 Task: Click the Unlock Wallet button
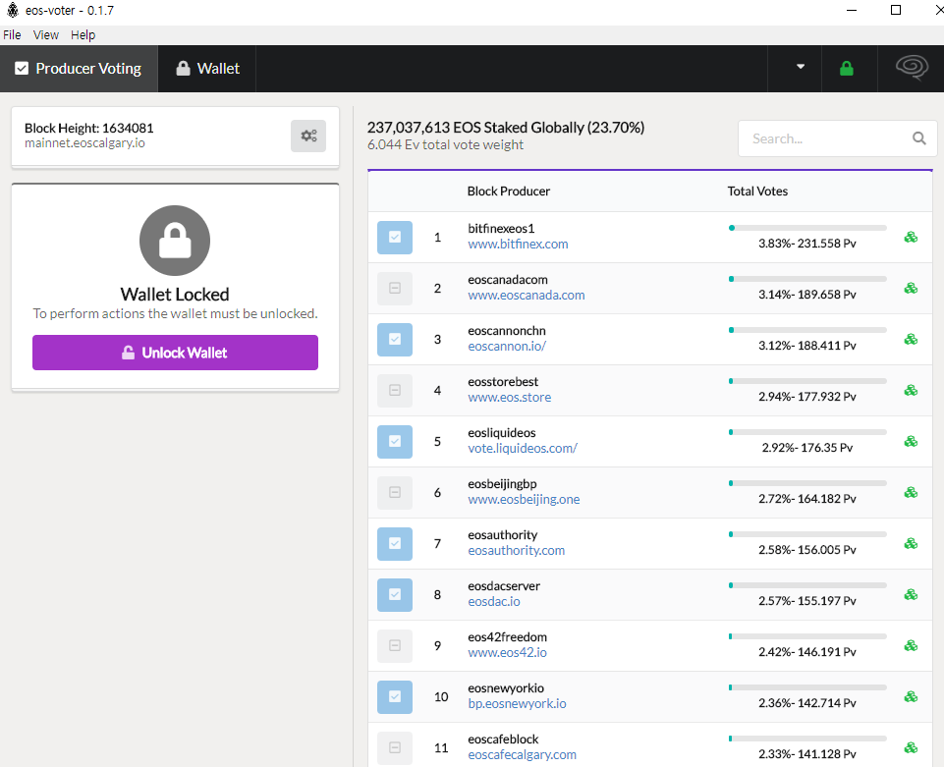pyautogui.click(x=175, y=353)
